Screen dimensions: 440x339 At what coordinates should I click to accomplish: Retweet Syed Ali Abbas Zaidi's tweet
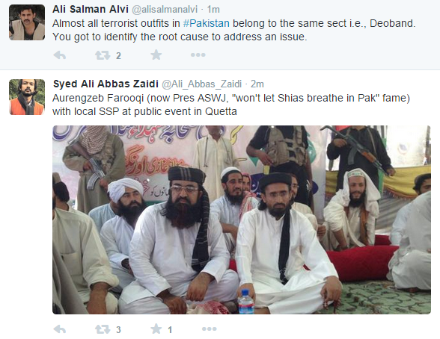click(x=103, y=329)
